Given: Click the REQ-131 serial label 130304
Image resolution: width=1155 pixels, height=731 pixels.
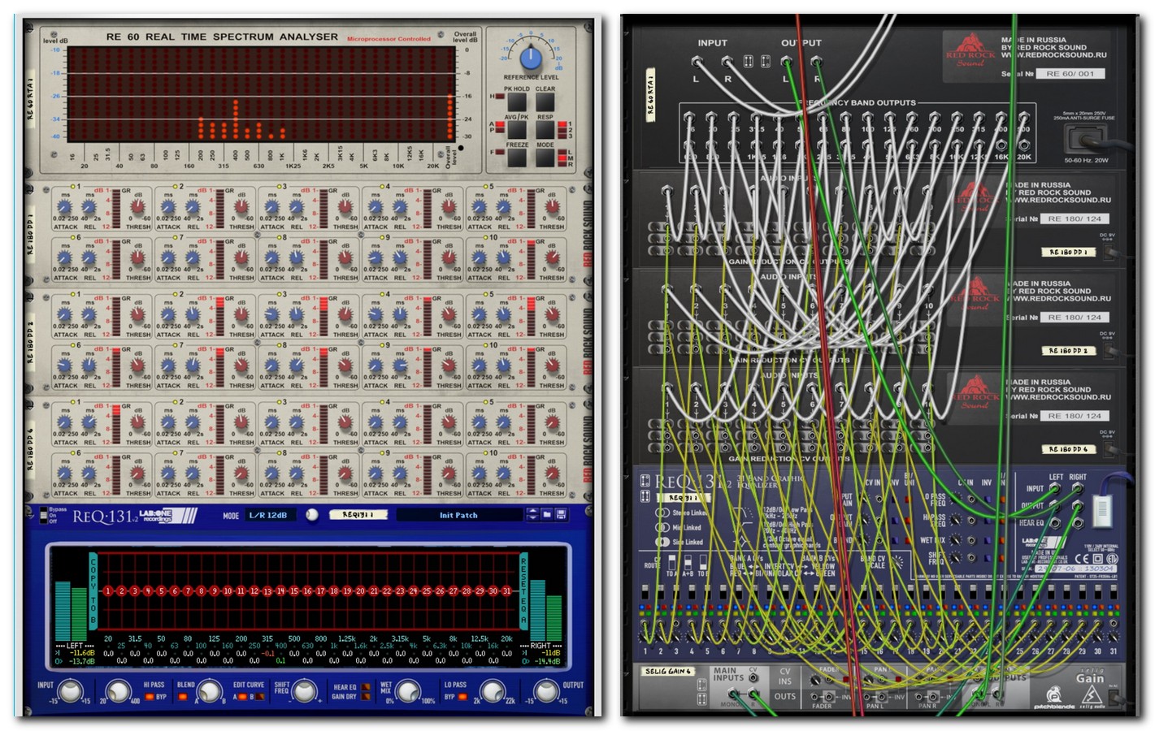Looking at the screenshot, I should [1077, 569].
